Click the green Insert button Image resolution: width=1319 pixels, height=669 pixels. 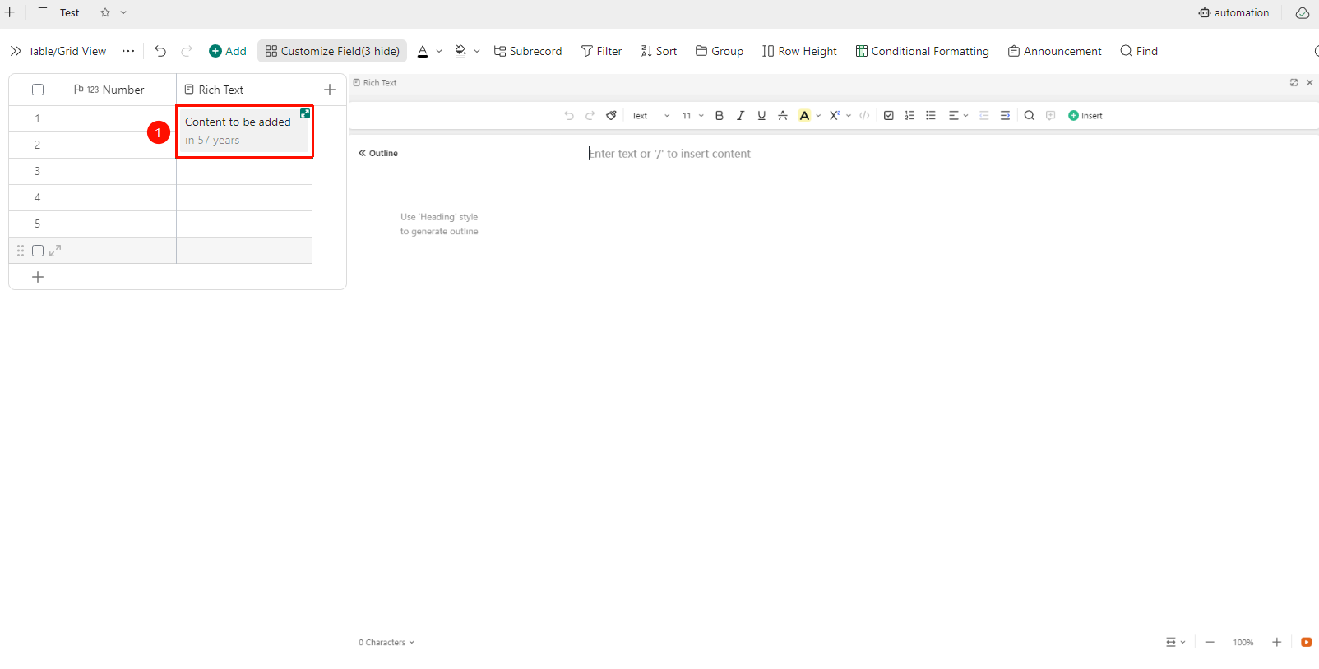pyautogui.click(x=1085, y=116)
